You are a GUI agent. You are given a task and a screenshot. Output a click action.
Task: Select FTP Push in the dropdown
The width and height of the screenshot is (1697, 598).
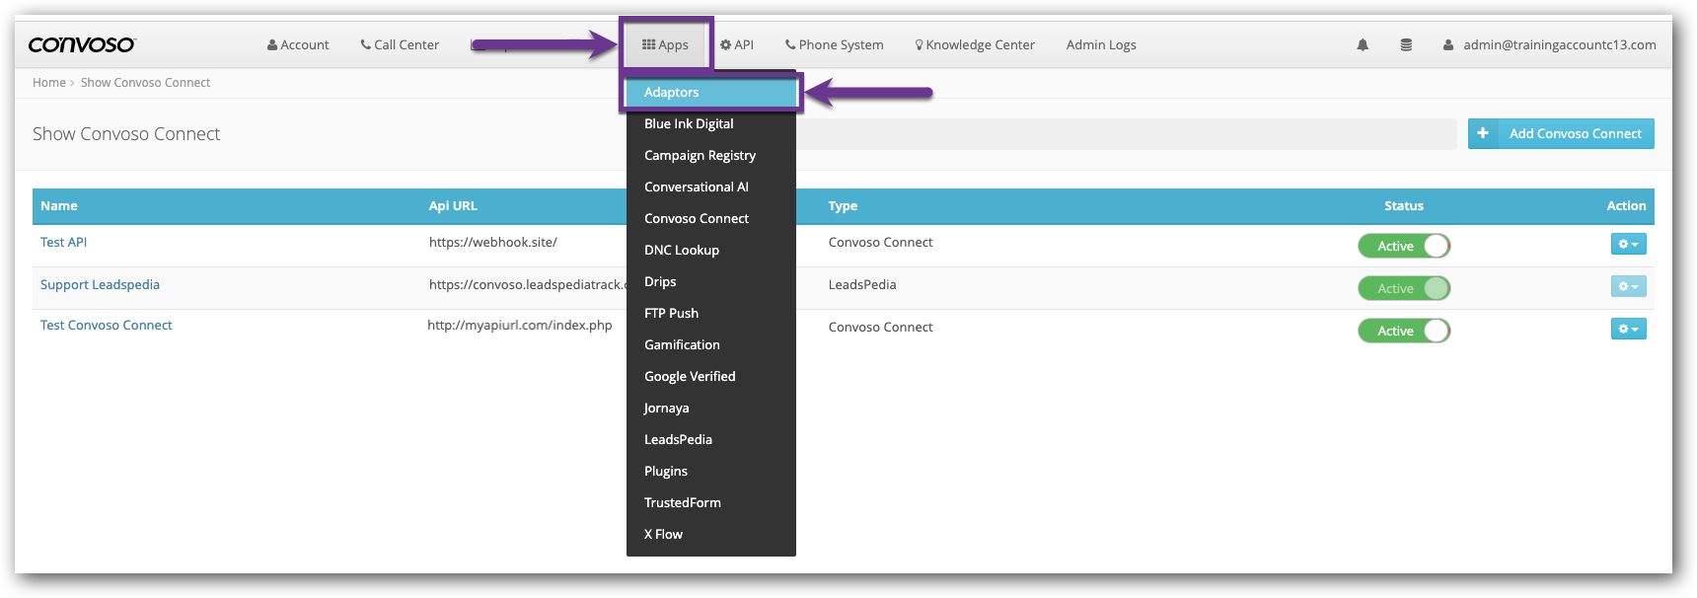[x=711, y=313]
